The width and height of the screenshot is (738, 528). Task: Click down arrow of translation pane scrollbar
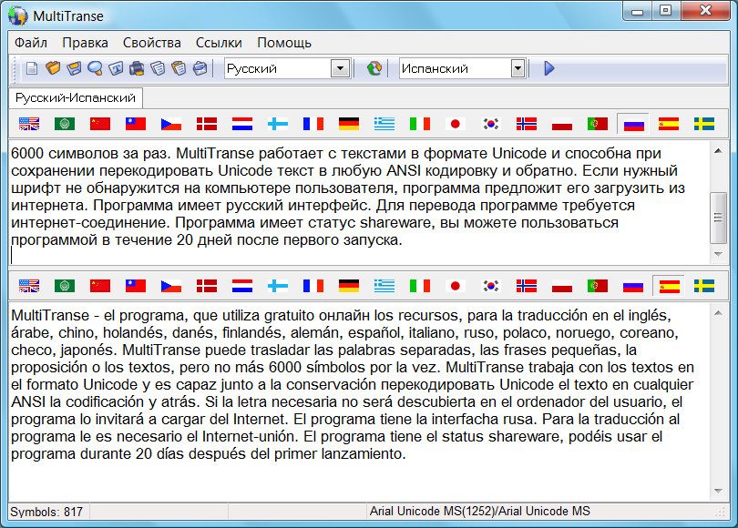click(x=718, y=491)
